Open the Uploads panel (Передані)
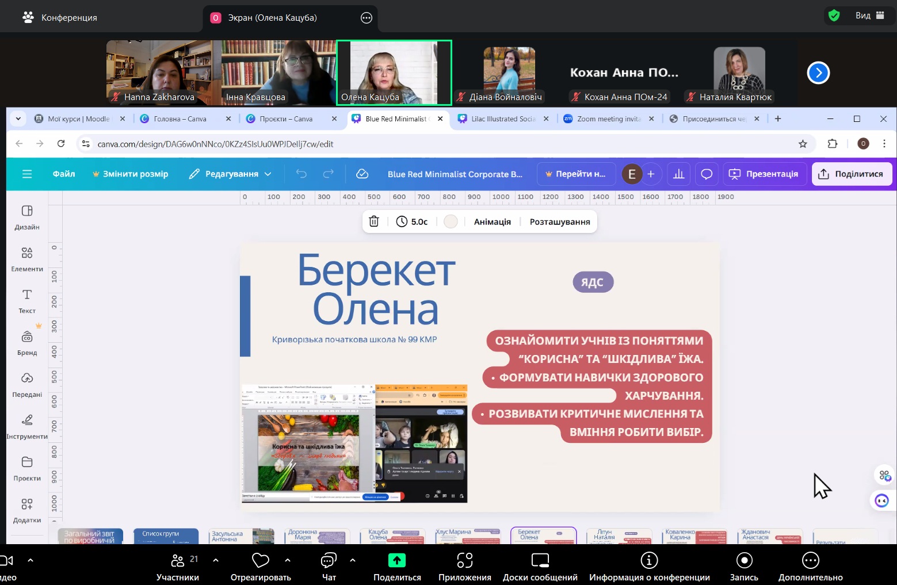The image size is (897, 585). point(27,384)
